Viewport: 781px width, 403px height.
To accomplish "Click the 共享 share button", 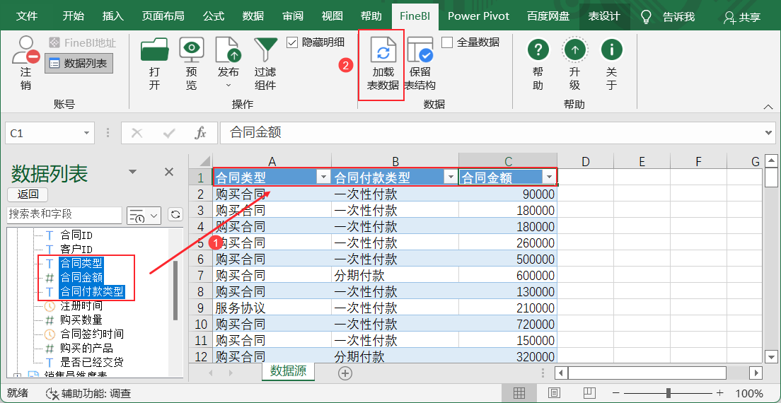I will [x=742, y=17].
